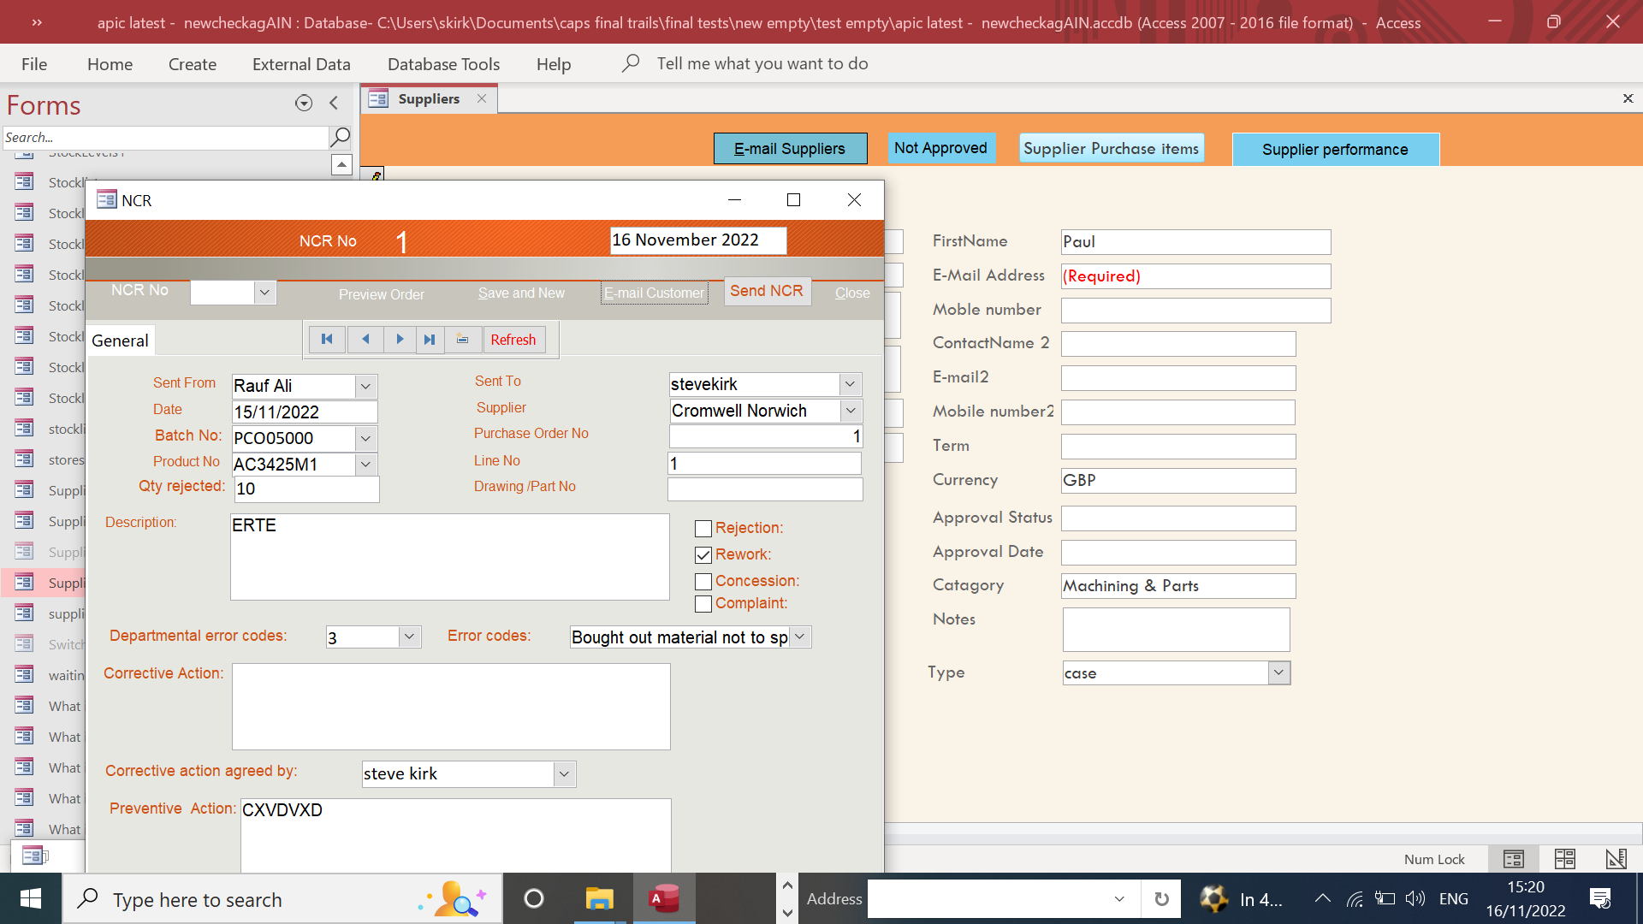1643x924 pixels.
Task: Create a new blank record icon
Action: point(462,340)
